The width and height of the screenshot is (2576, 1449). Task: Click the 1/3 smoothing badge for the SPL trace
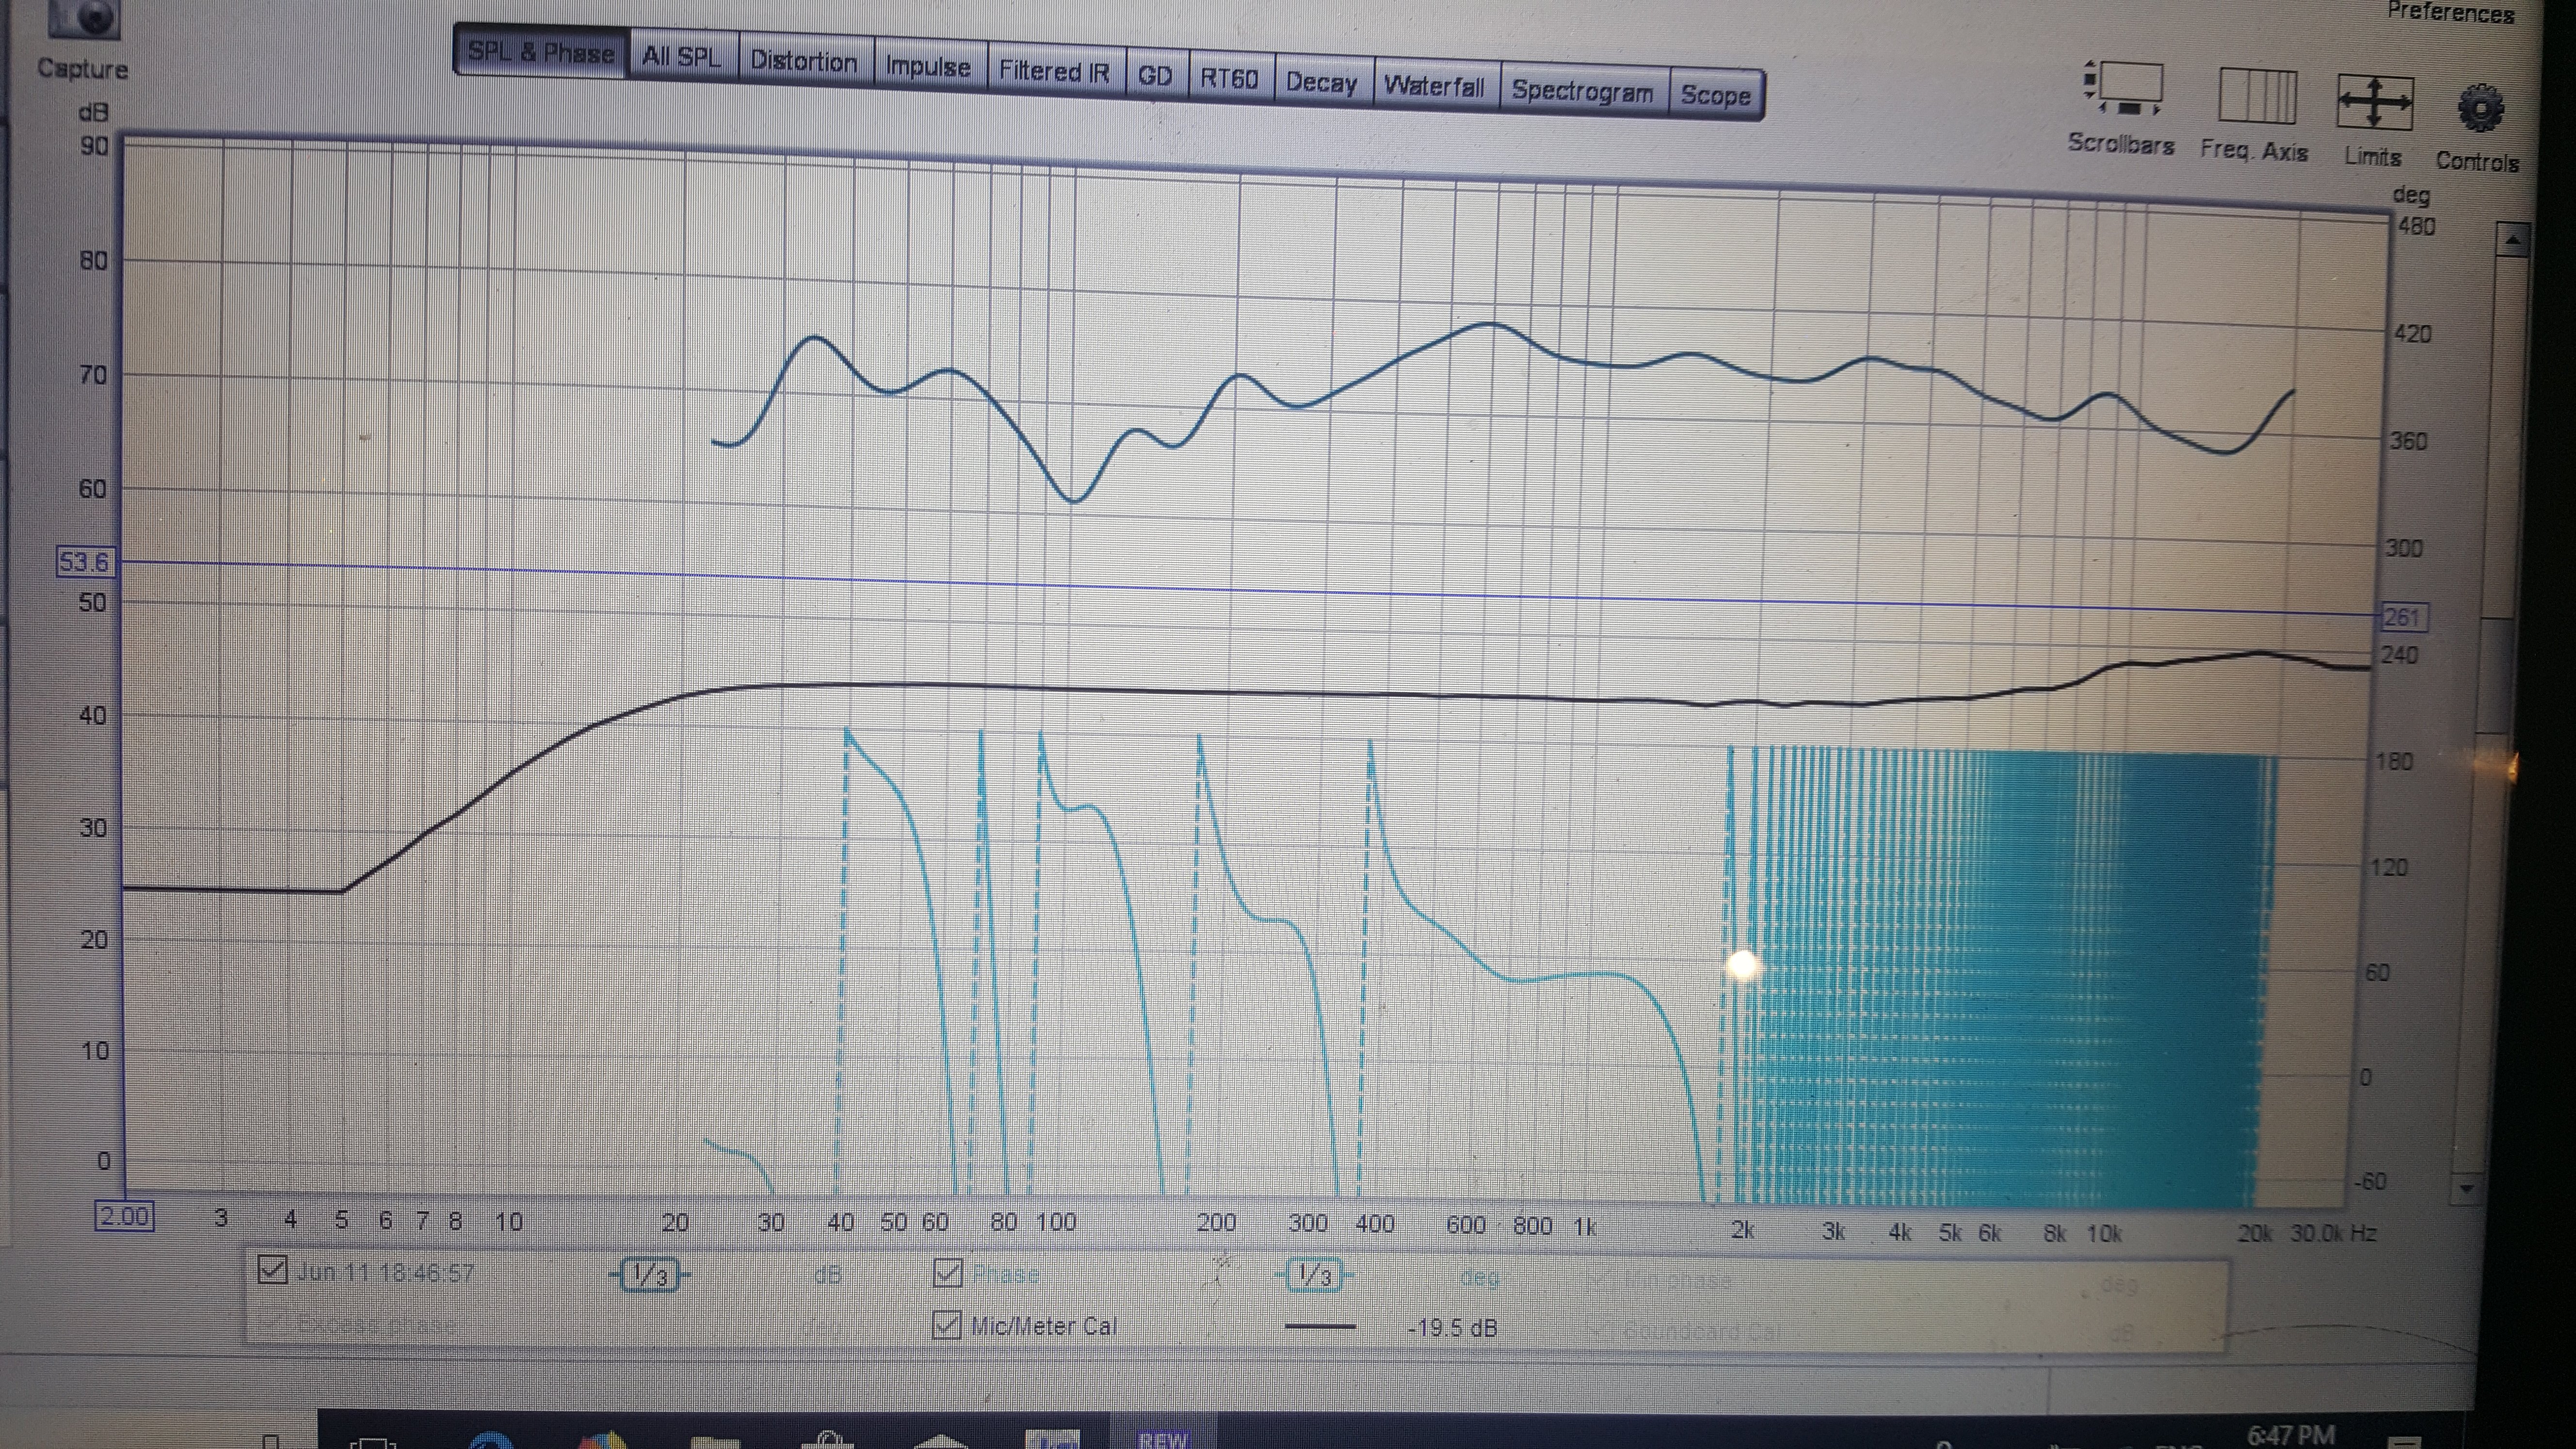pyautogui.click(x=649, y=1275)
